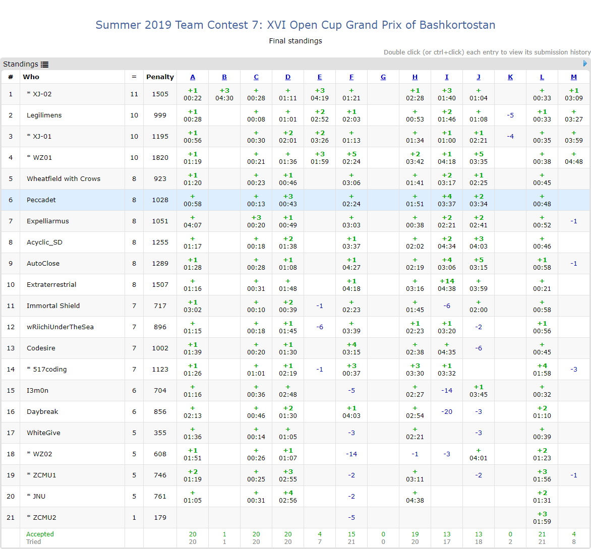Click the Penalty column header

click(160, 77)
